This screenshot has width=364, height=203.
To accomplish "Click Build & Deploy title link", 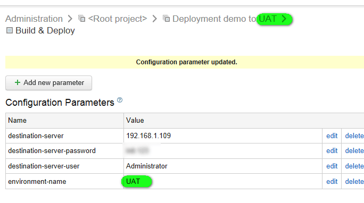I will coord(45,30).
